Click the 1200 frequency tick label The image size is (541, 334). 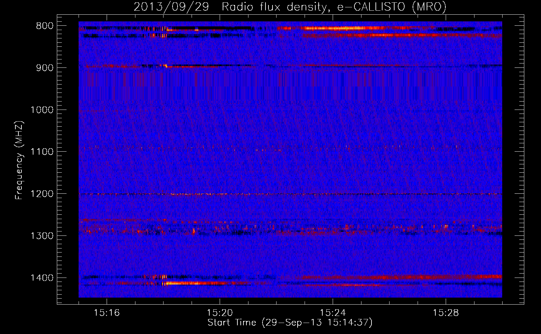pyautogui.click(x=42, y=194)
